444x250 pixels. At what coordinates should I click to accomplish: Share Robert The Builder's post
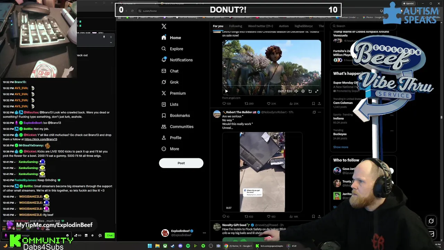(x=319, y=216)
